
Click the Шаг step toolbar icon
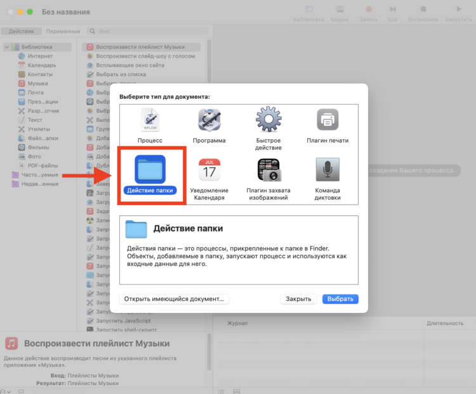point(393,10)
